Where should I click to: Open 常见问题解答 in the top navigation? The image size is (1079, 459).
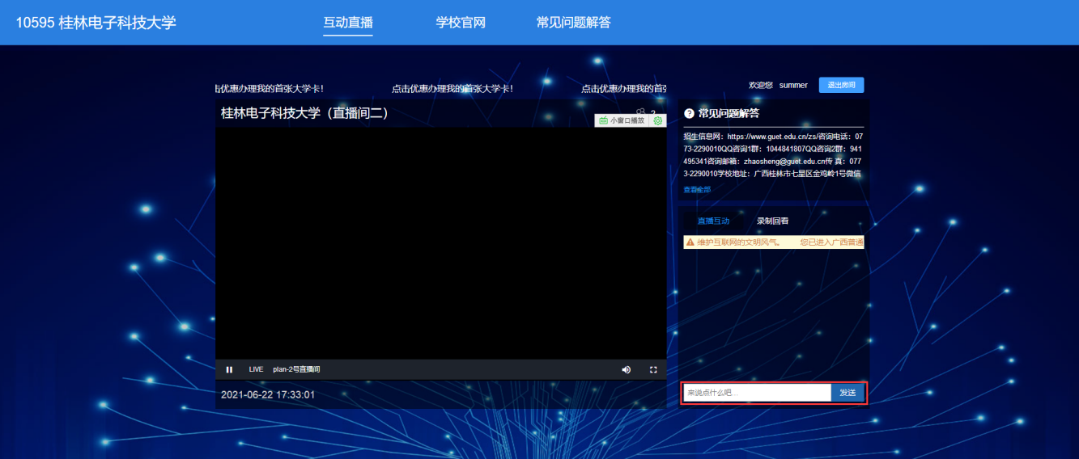tap(573, 23)
